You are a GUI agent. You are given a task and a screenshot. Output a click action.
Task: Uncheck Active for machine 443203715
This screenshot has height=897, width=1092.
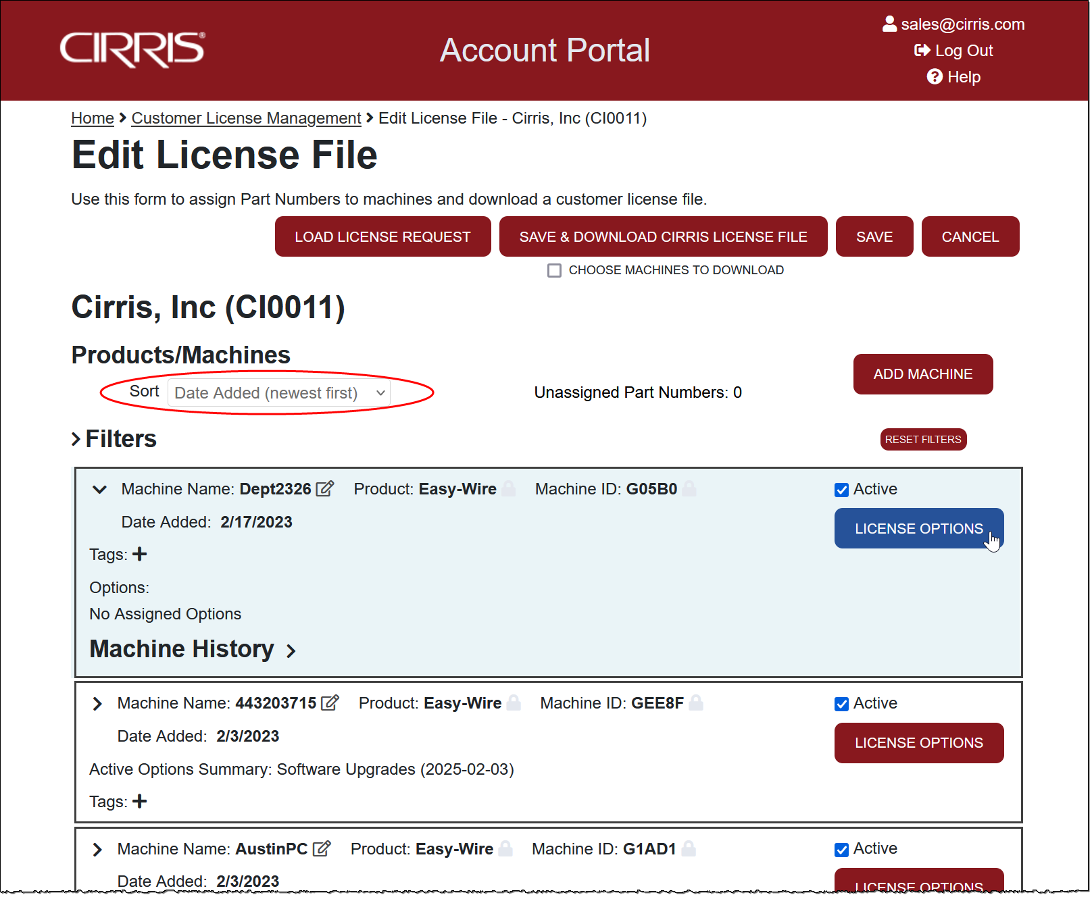pos(842,704)
